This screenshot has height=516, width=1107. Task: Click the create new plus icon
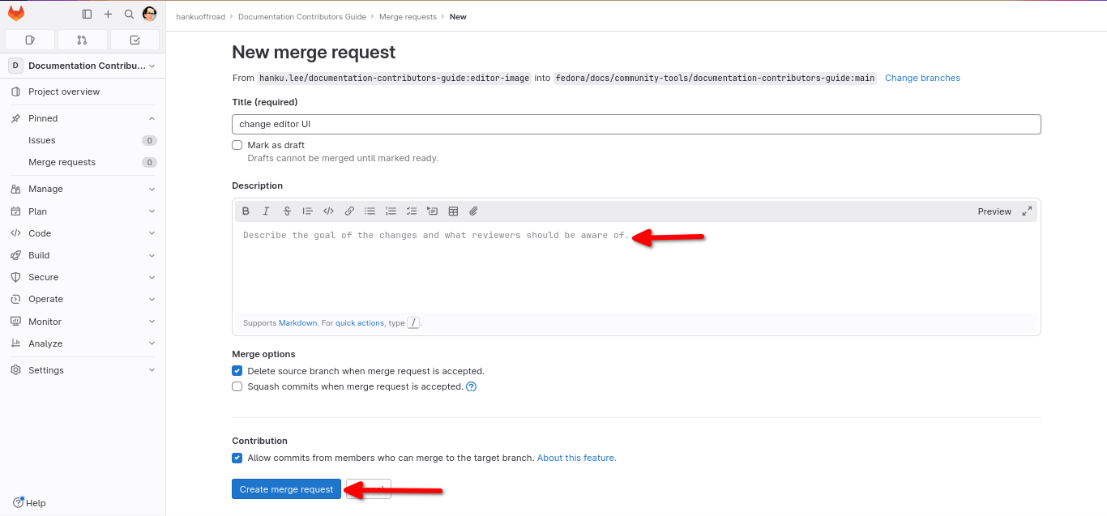pos(108,14)
